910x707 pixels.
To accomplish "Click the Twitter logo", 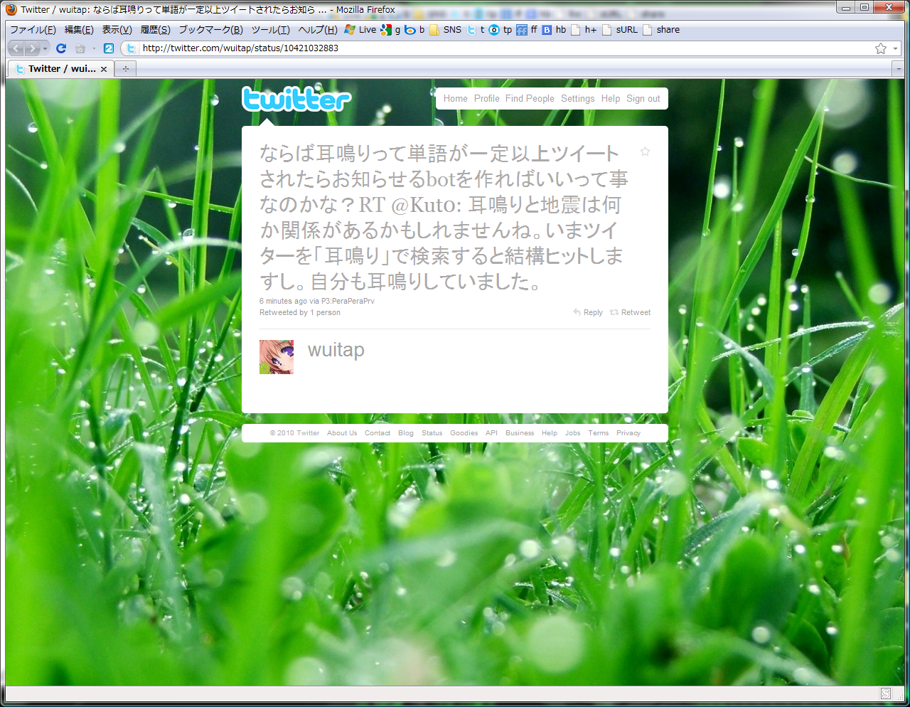I will pos(296,100).
